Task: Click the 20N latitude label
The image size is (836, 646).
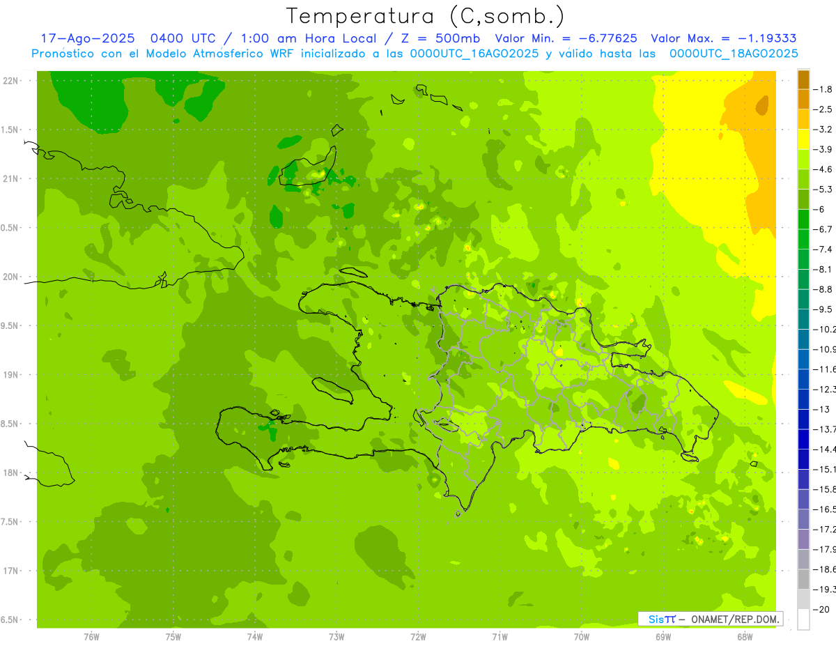Action: click(12, 277)
